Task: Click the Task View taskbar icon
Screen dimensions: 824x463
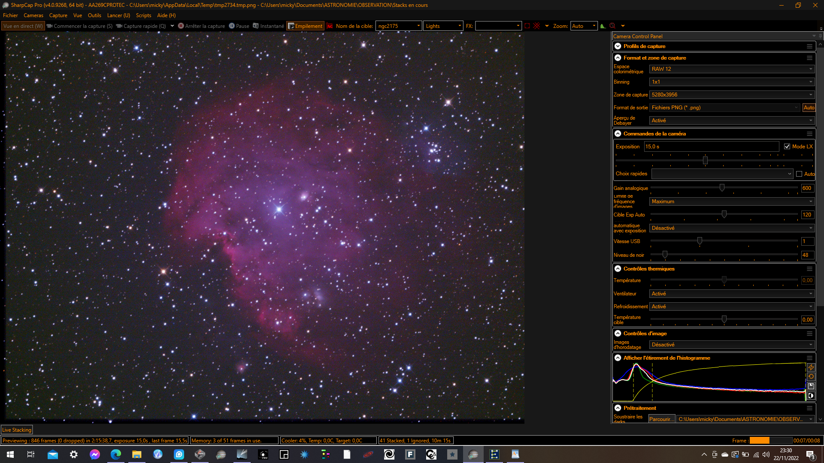Action: [x=31, y=454]
